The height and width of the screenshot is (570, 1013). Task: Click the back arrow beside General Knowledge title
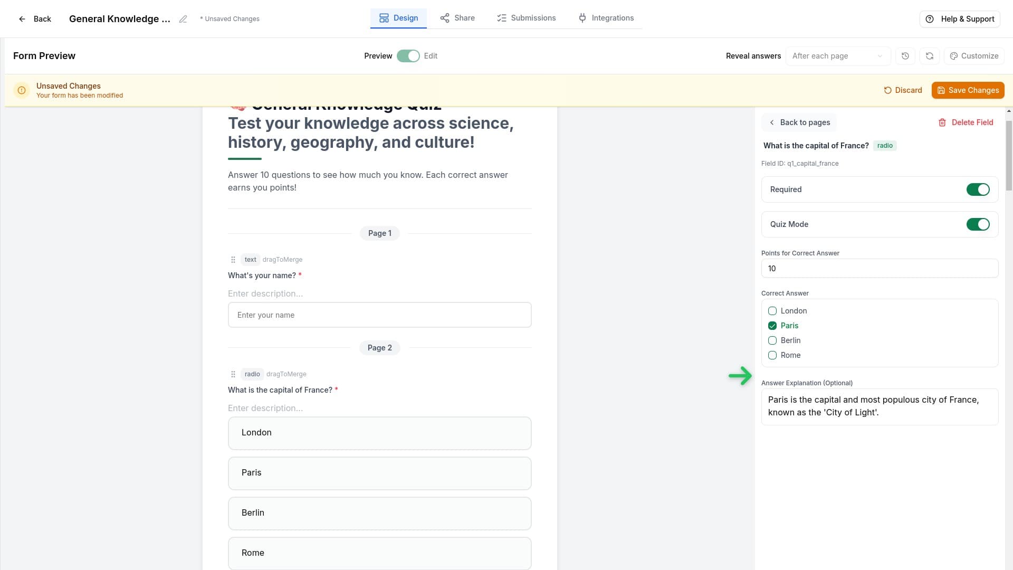[x=22, y=18]
